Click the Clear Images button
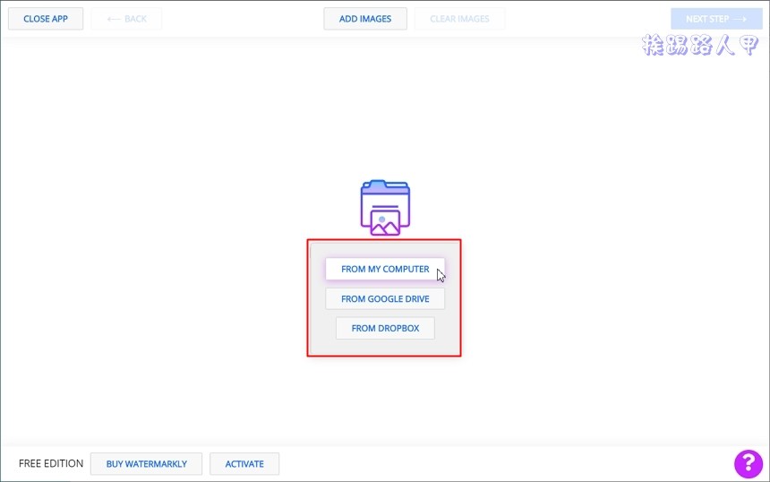The image size is (770, 482). point(459,19)
